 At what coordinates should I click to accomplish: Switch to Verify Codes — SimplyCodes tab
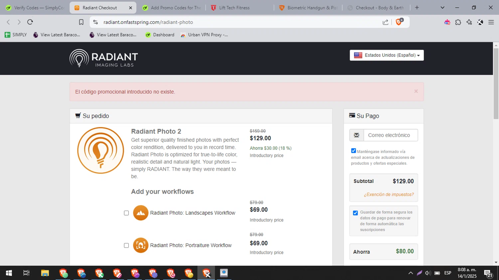click(35, 8)
